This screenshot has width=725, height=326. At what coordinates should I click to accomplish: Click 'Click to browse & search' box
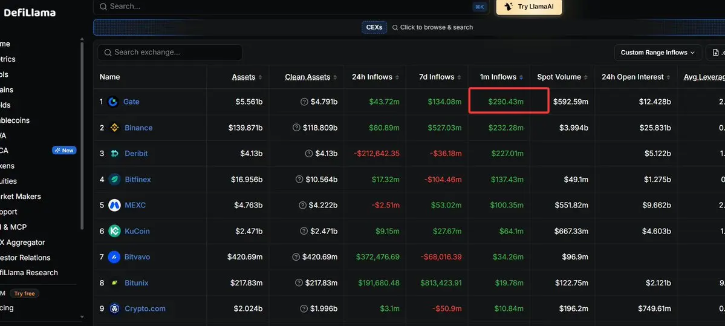tap(433, 27)
